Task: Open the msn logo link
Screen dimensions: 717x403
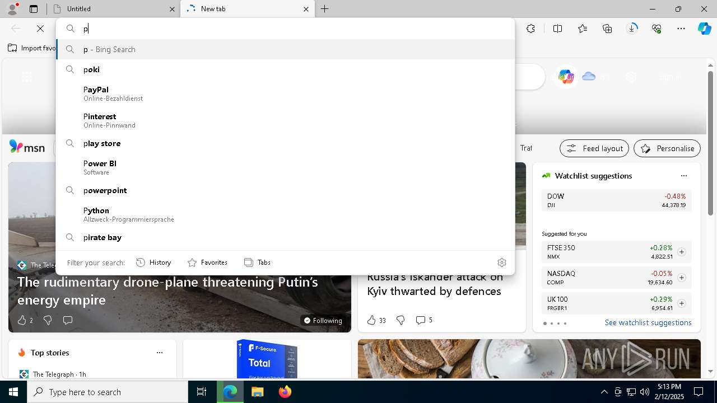Action: pos(27,147)
